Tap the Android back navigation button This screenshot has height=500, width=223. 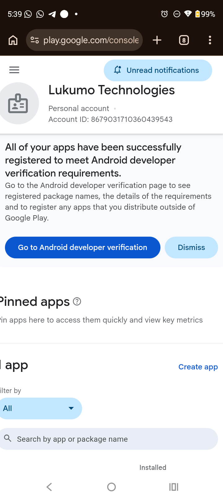[x=49, y=487]
